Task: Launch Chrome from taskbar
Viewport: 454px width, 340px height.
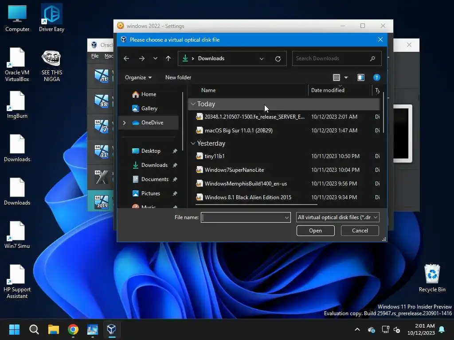Action: point(73,329)
